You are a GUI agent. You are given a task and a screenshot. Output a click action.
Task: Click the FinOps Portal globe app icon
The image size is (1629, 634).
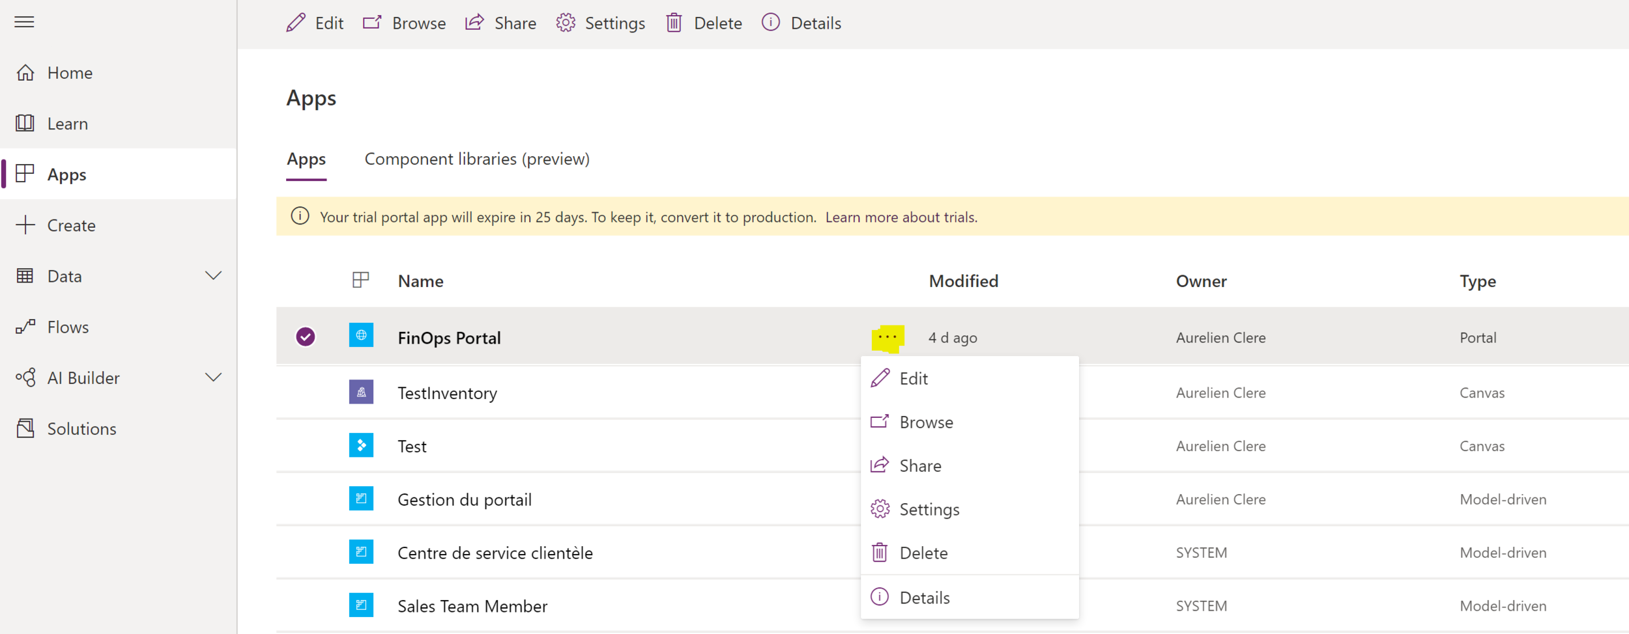point(362,337)
